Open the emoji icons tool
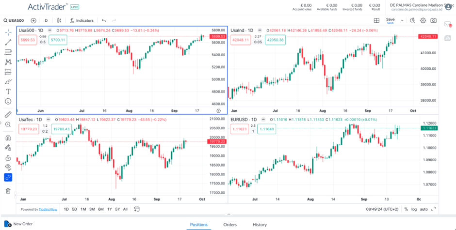Screen dimensions: 456x230 point(8,101)
